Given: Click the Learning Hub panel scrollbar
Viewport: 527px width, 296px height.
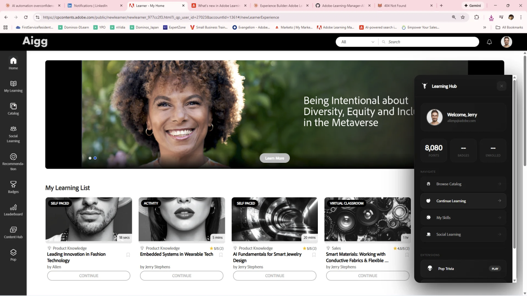Looking at the screenshot, I should [x=514, y=164].
